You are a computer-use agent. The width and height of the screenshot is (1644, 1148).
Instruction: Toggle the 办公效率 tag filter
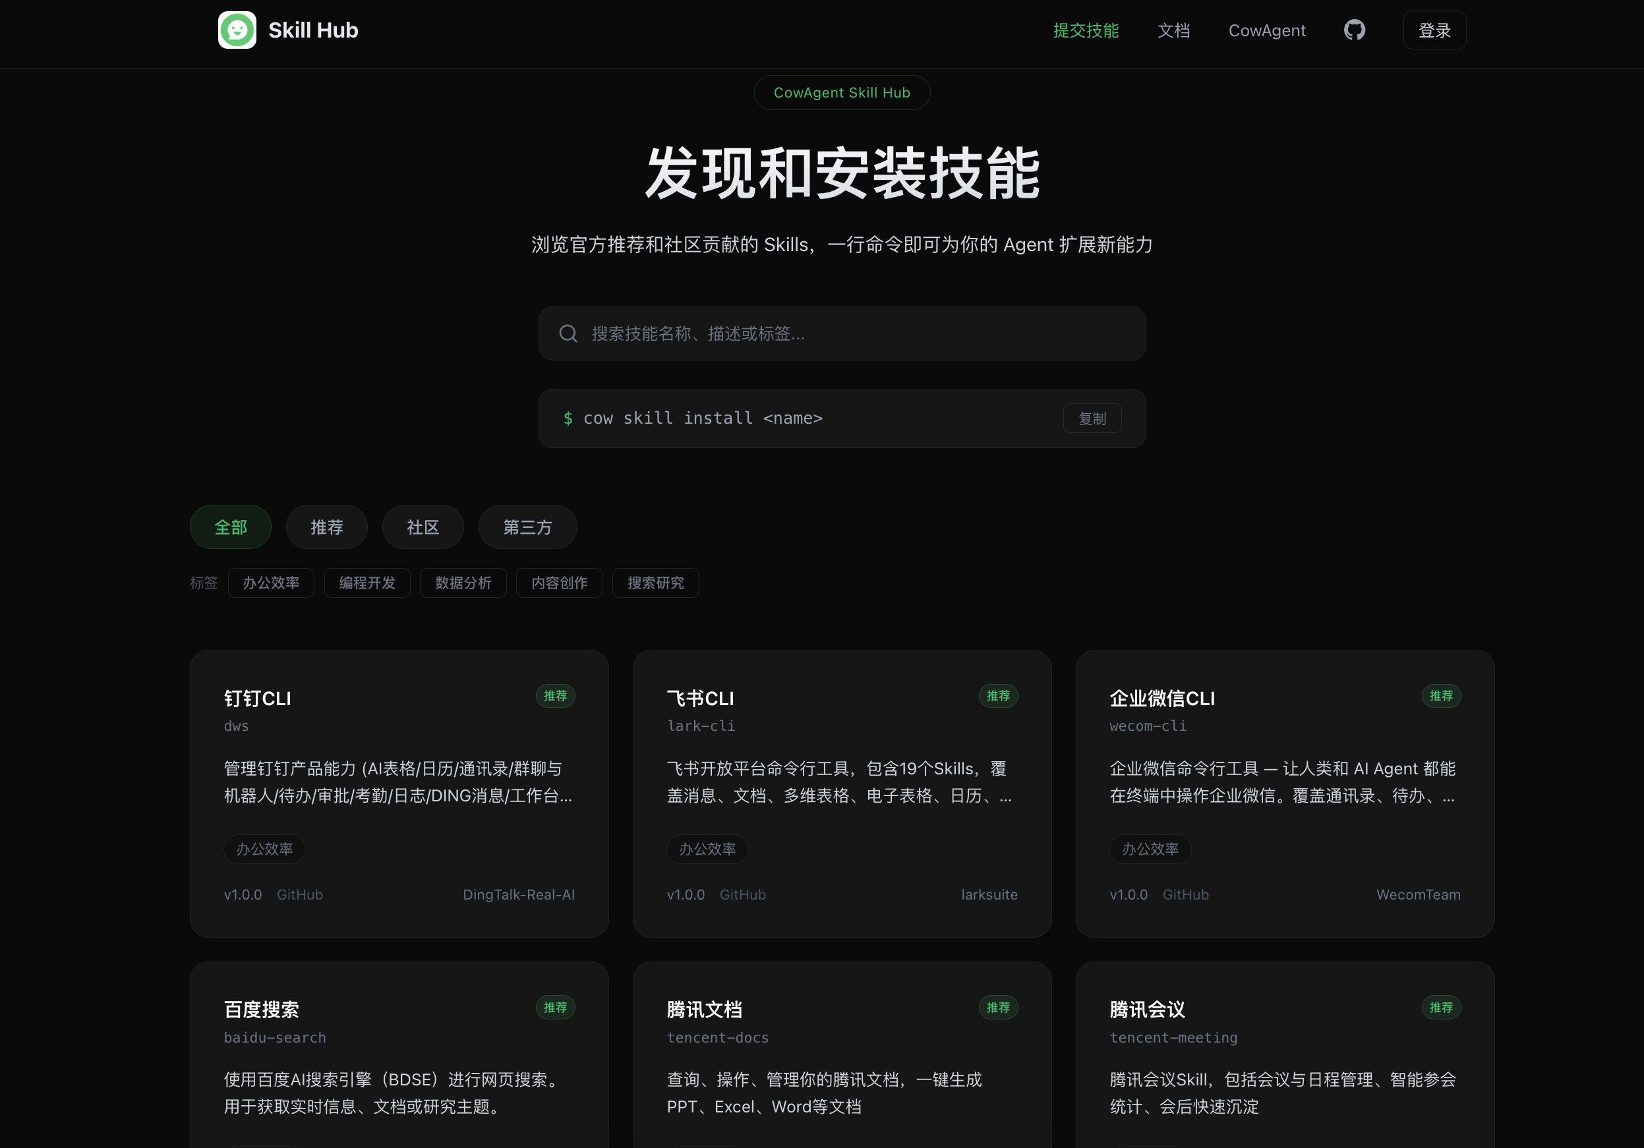click(x=271, y=583)
